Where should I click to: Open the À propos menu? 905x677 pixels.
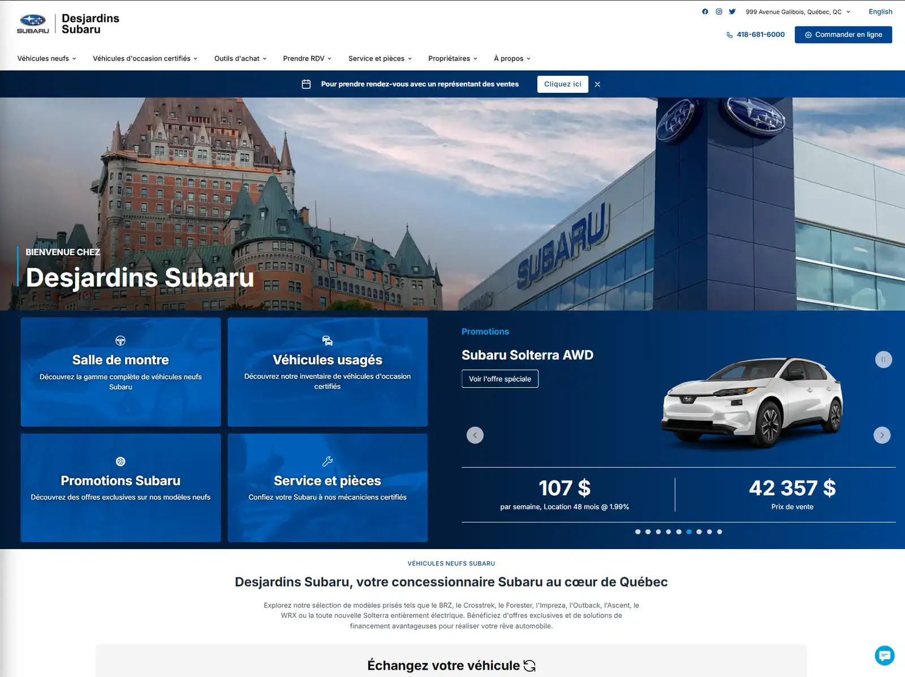click(512, 58)
